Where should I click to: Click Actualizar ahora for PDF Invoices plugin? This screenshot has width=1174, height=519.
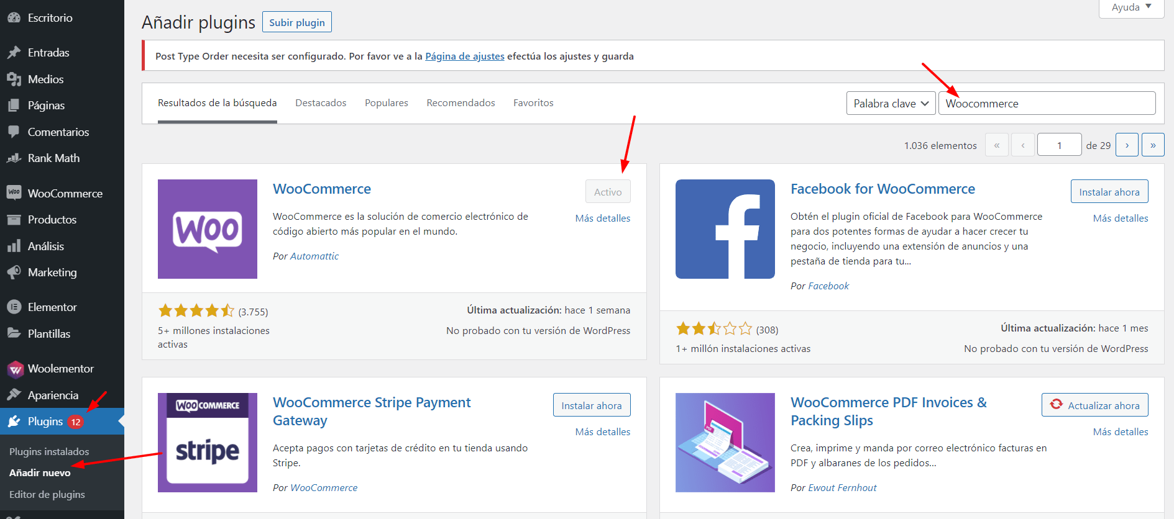point(1095,405)
